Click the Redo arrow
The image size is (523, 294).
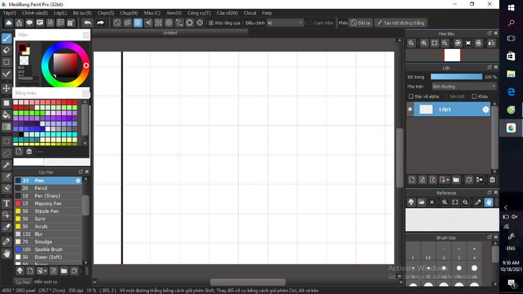point(100,22)
